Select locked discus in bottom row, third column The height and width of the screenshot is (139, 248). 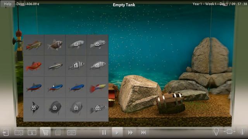[76, 108]
